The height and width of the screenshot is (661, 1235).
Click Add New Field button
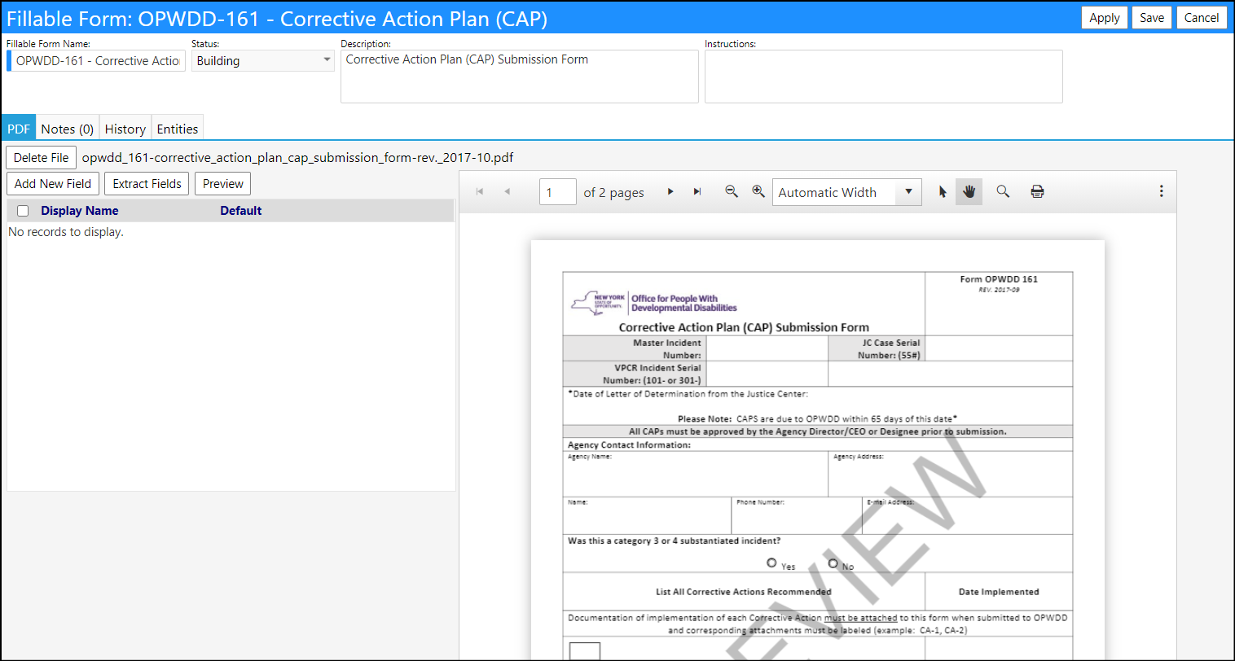tap(53, 184)
